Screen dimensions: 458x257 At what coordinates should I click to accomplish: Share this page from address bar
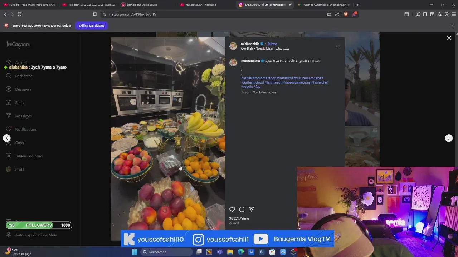click(x=337, y=14)
